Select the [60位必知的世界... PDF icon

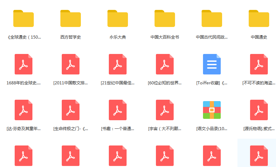(165, 64)
